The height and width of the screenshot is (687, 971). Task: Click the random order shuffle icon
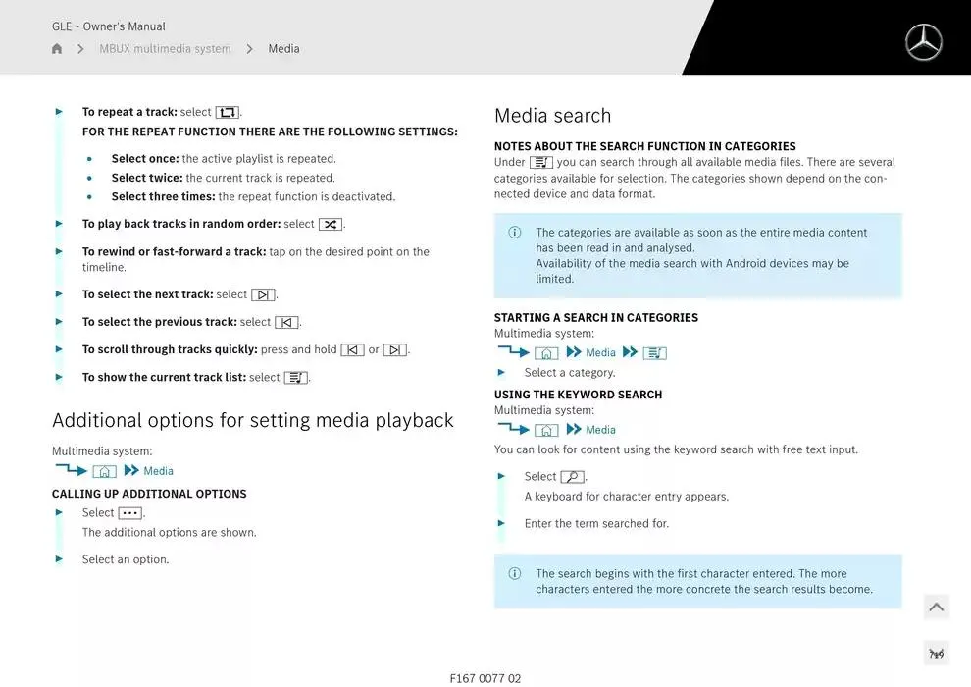(331, 225)
